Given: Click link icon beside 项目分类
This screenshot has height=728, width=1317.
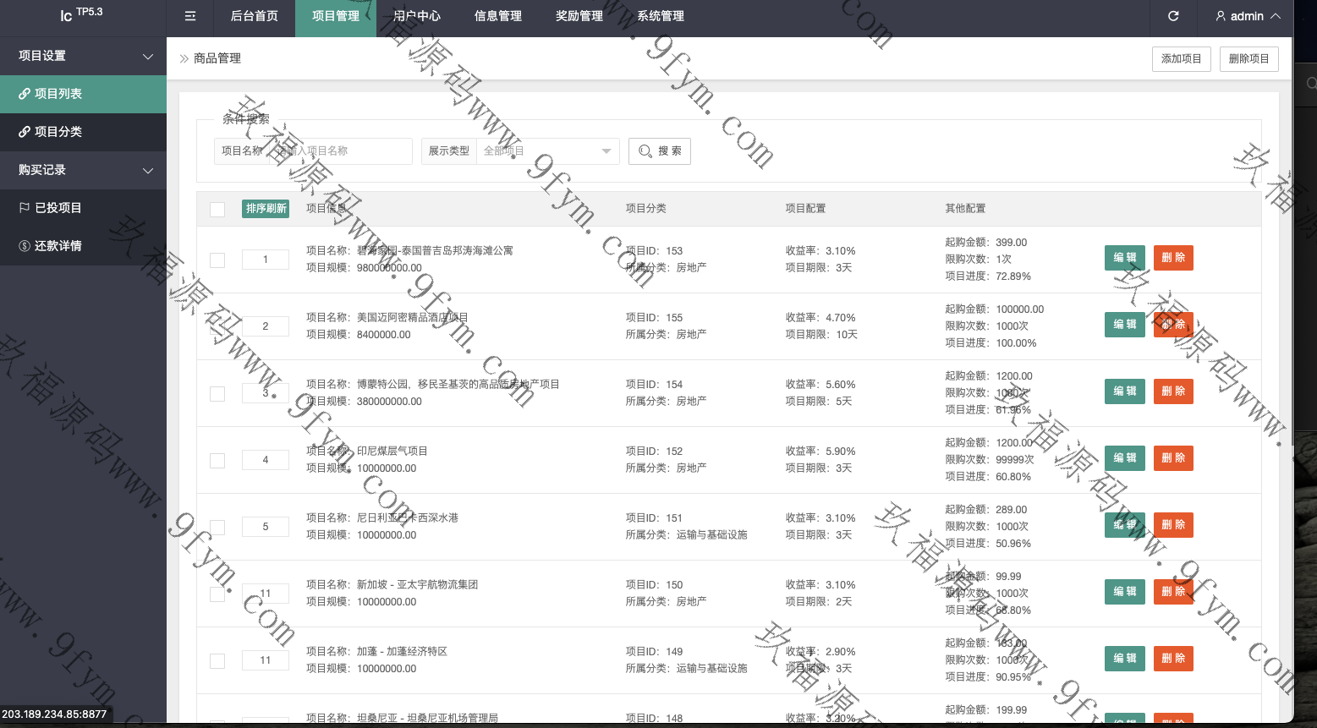Looking at the screenshot, I should (25, 132).
